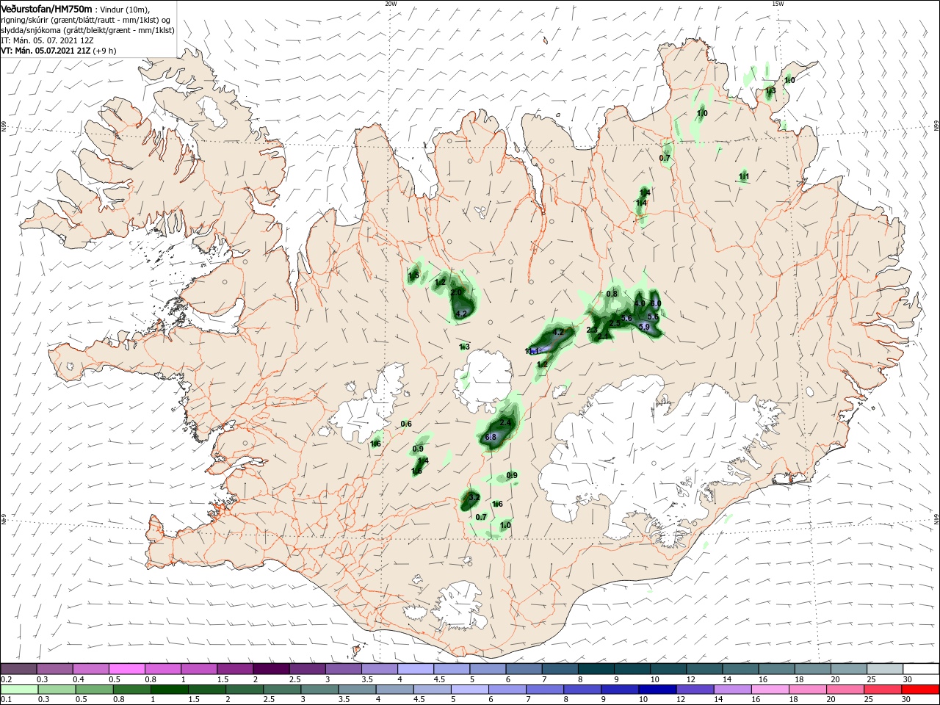Click the 6.8 precipitation value on the map

(491, 437)
